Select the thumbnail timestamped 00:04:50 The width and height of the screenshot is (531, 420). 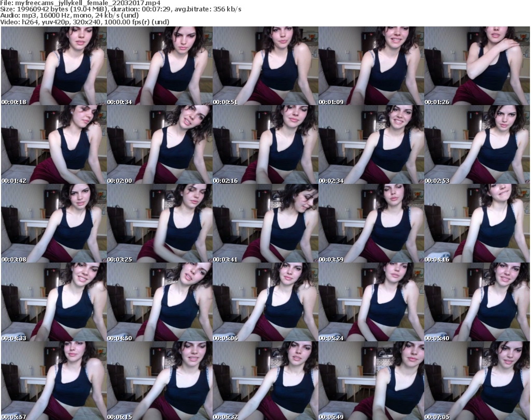point(160,302)
